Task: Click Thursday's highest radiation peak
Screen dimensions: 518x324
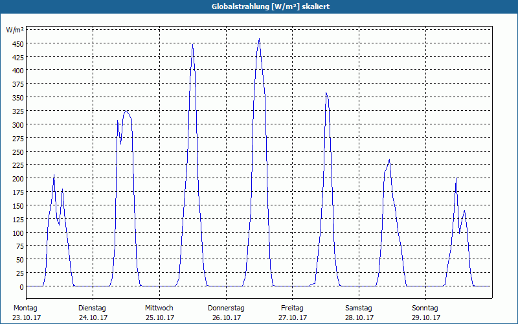Action: coord(260,39)
